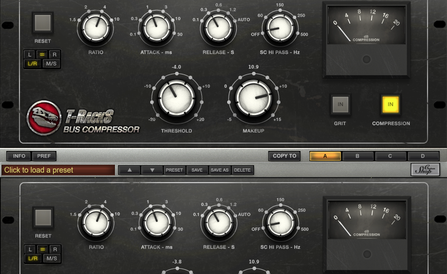Click the DELETE preset button

[x=242, y=170]
